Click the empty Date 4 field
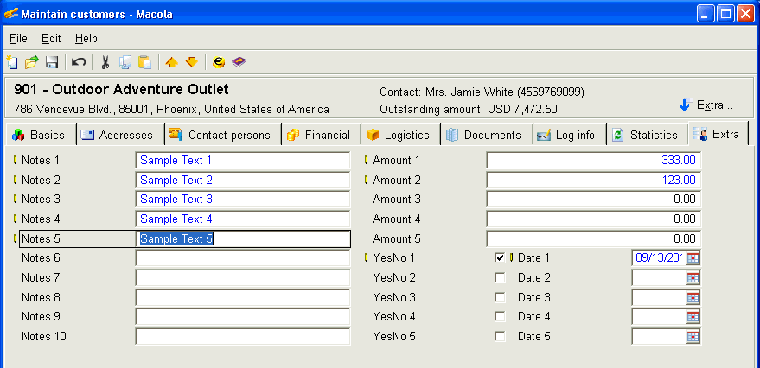The image size is (760, 368). coord(659,317)
